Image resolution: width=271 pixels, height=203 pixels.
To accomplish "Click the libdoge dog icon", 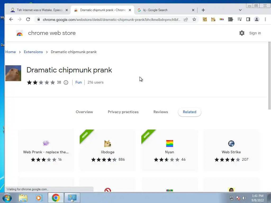I will pyautogui.click(x=108, y=144).
